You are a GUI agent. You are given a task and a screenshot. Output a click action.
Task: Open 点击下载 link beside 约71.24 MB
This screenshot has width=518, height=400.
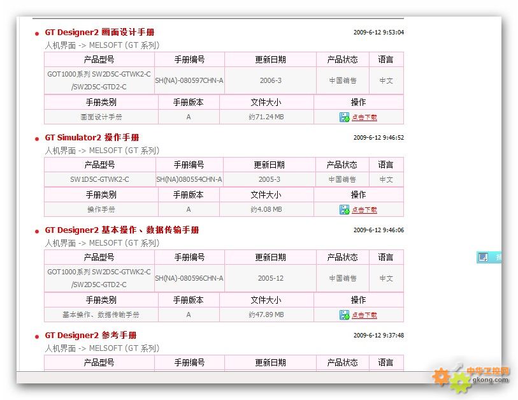coord(364,117)
